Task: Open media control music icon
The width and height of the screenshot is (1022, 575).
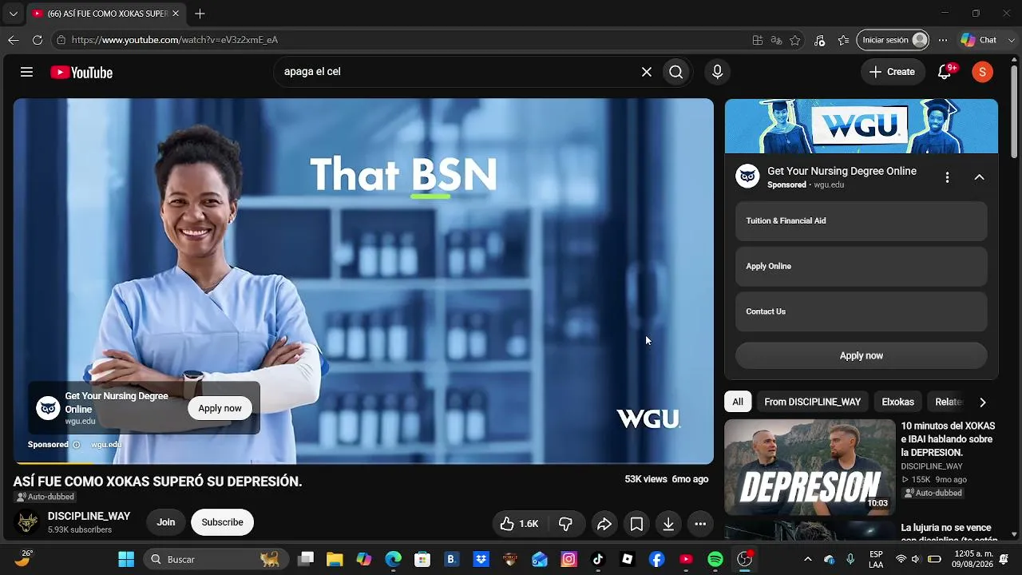Action: point(819,40)
